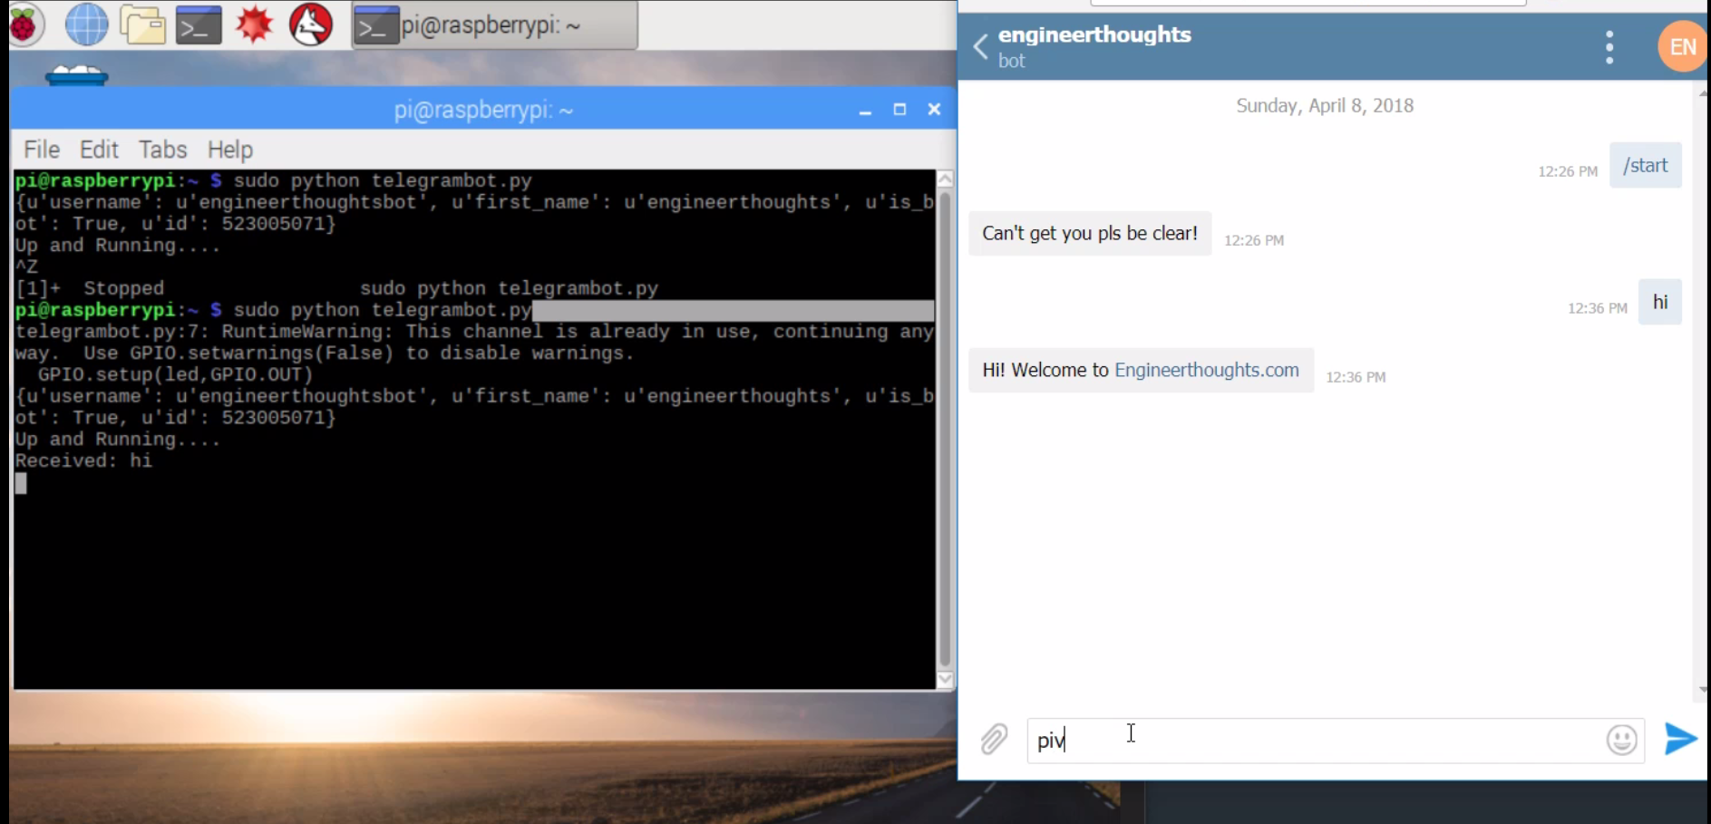This screenshot has height=824, width=1711.
Task: Select the pi@raspberrypi taskbar window button
Action: pyautogui.click(x=495, y=25)
